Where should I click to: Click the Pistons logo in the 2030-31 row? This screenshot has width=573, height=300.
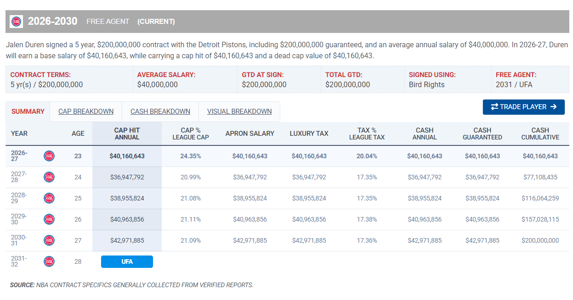point(49,240)
